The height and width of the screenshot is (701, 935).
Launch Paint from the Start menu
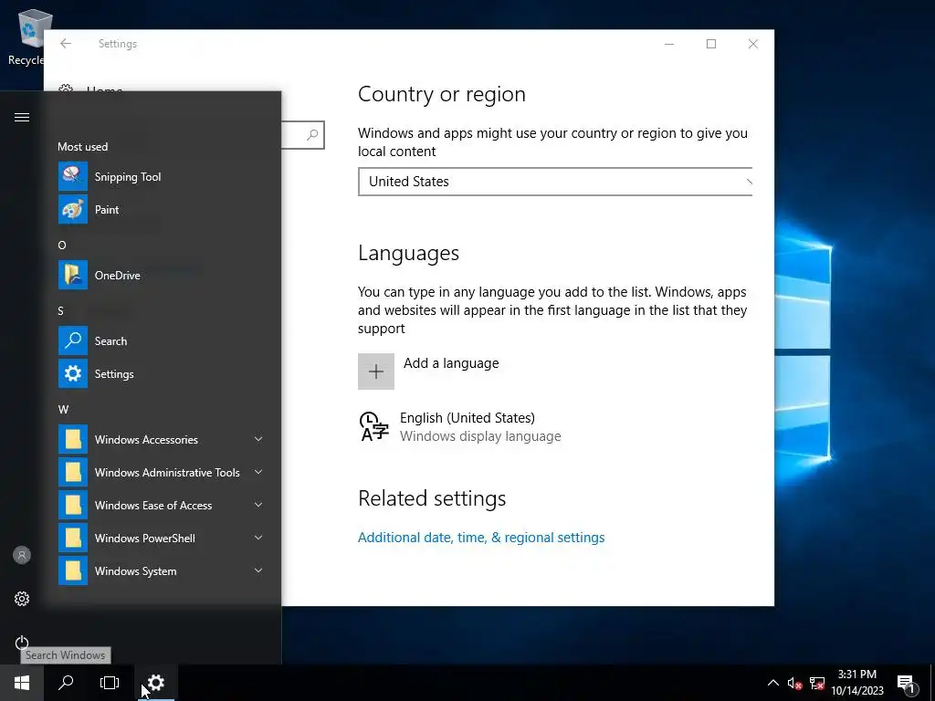point(161,209)
